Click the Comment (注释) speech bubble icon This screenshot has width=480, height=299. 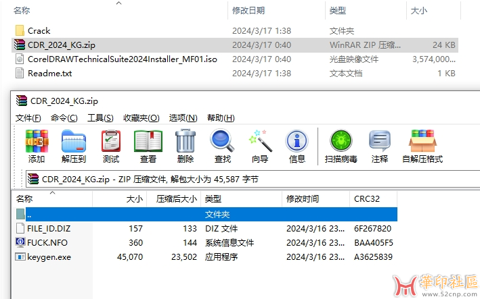[x=380, y=141]
